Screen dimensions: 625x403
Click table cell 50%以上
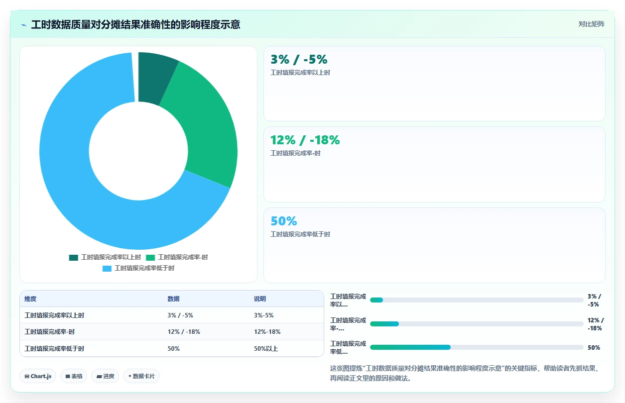pyautogui.click(x=286, y=349)
